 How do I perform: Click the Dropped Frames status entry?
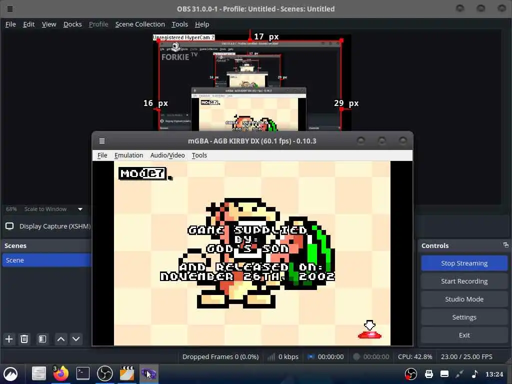[x=220, y=356]
